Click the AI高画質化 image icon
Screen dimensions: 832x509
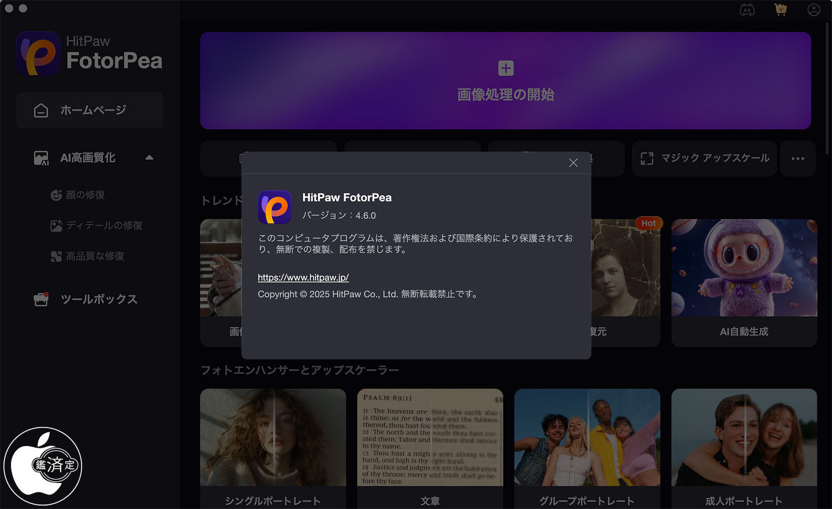(41, 158)
